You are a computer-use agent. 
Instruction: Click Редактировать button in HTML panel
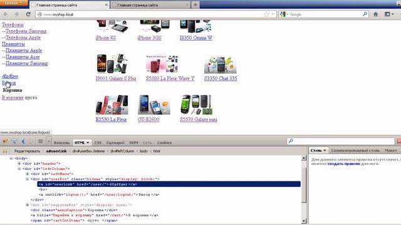(x=27, y=151)
